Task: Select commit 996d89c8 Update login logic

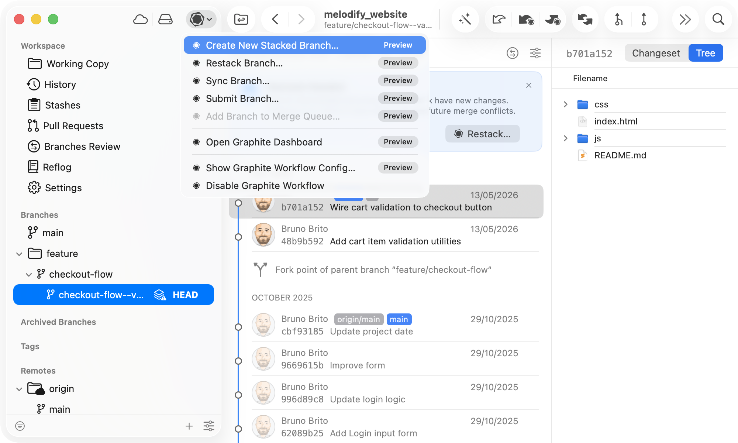Action: (x=386, y=393)
